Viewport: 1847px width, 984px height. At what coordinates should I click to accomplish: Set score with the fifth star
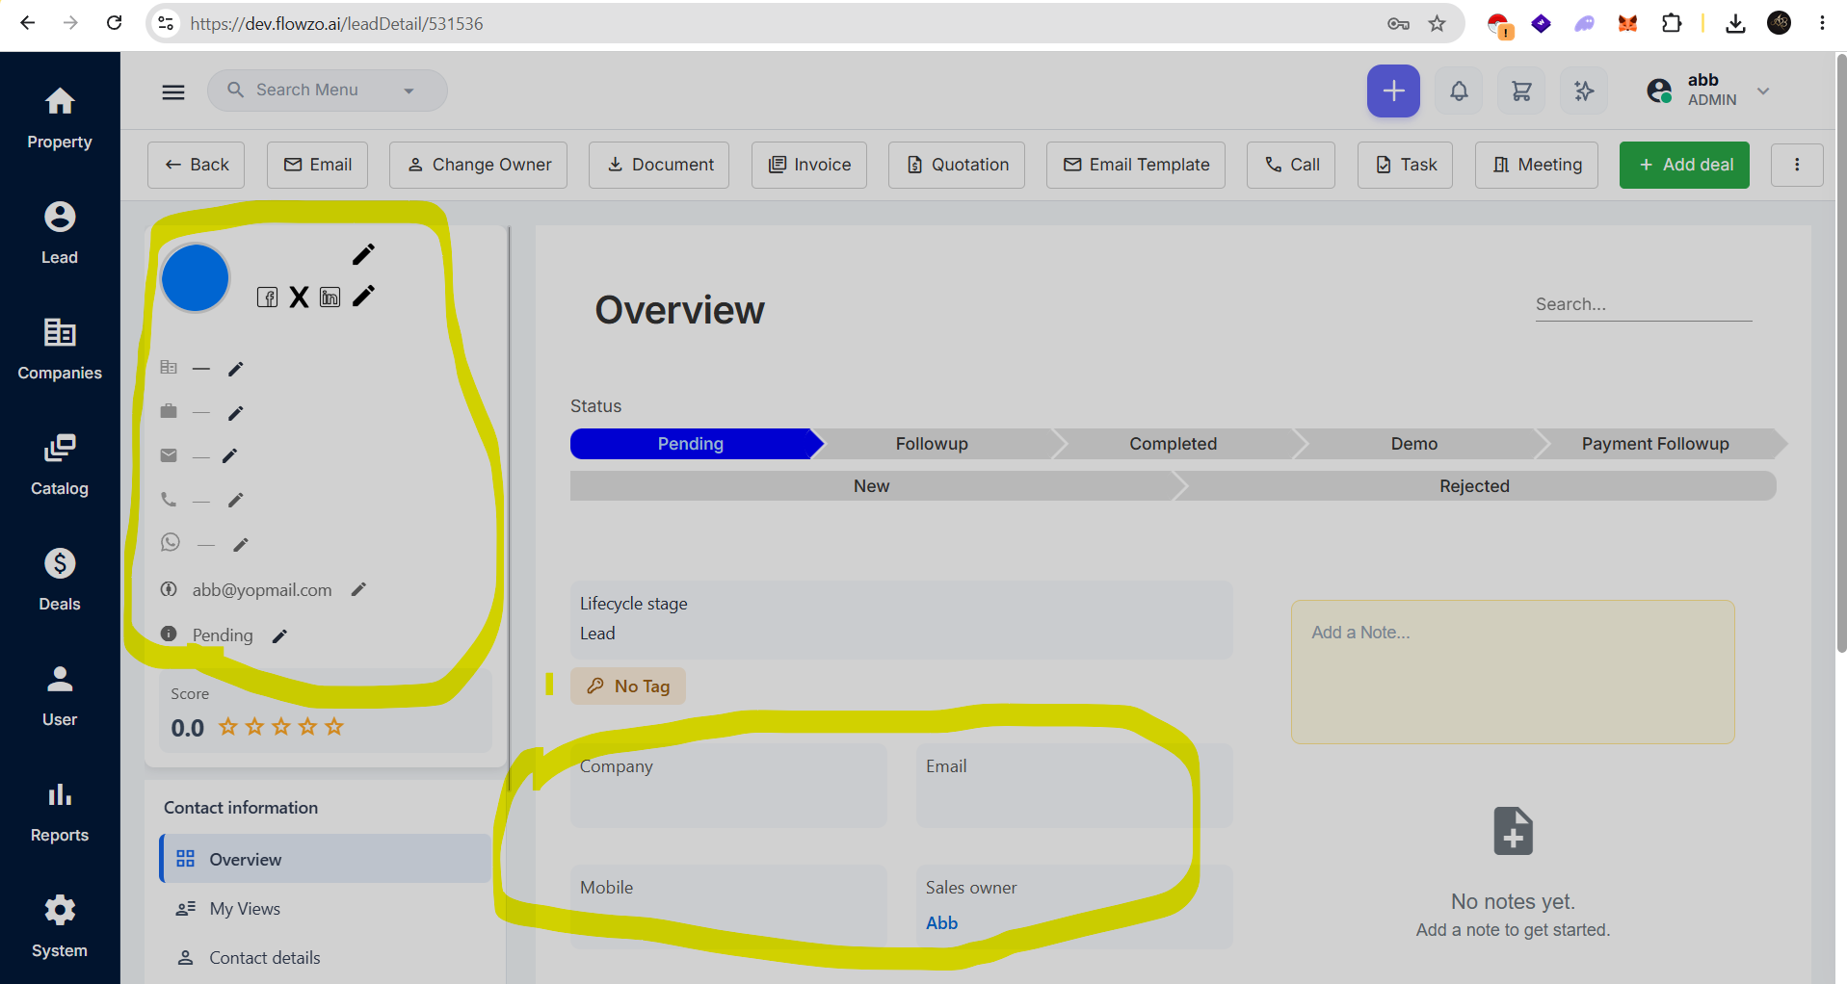click(334, 727)
